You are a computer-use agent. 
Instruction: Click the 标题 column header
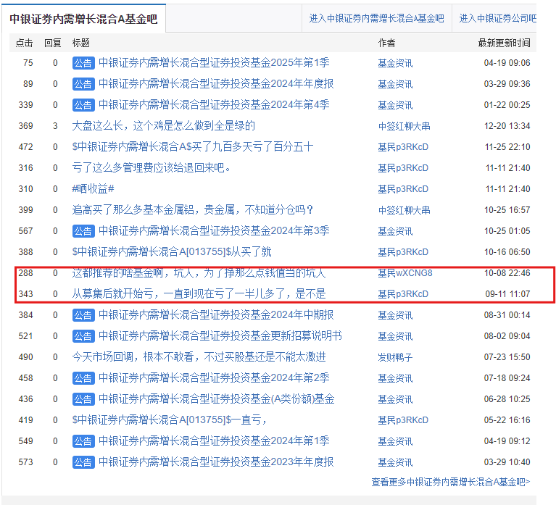[x=81, y=43]
